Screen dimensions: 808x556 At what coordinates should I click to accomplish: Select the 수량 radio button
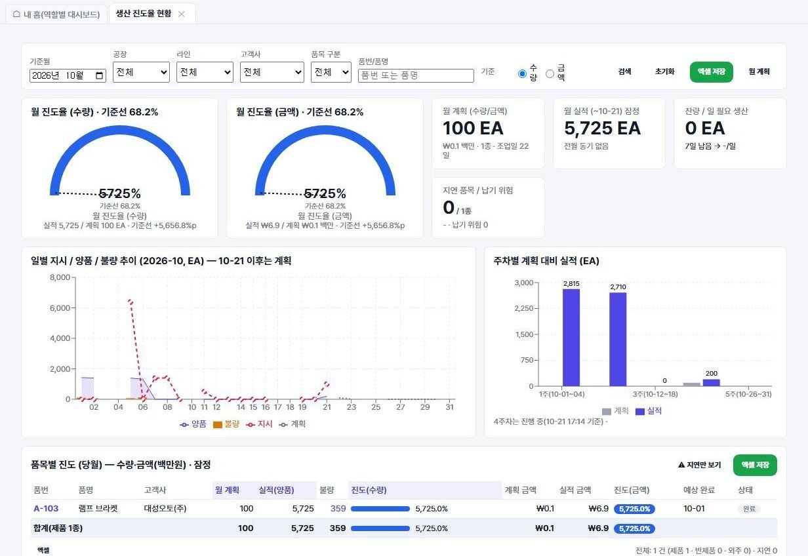[522, 73]
